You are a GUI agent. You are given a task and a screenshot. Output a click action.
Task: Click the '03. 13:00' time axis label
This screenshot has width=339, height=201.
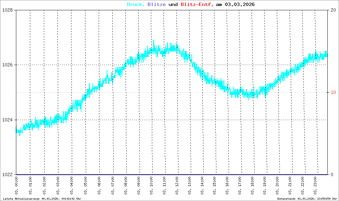[x=189, y=186]
